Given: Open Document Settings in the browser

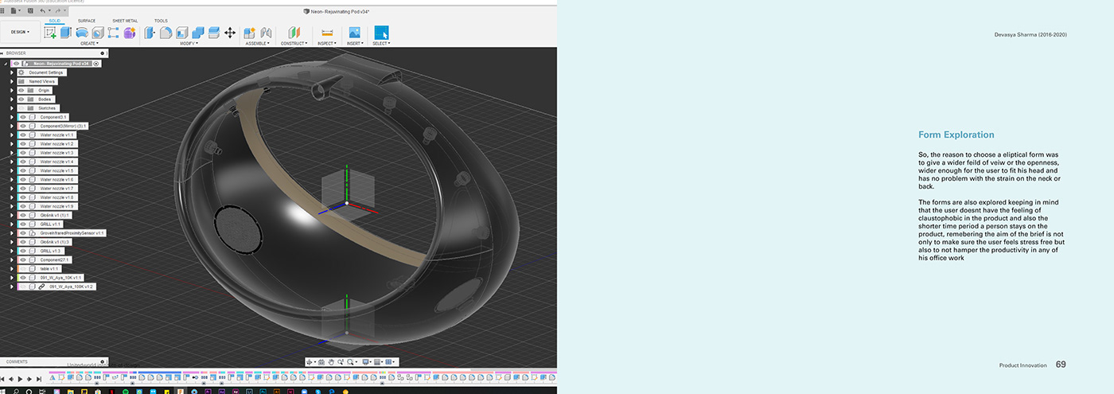Looking at the screenshot, I should pyautogui.click(x=46, y=72).
